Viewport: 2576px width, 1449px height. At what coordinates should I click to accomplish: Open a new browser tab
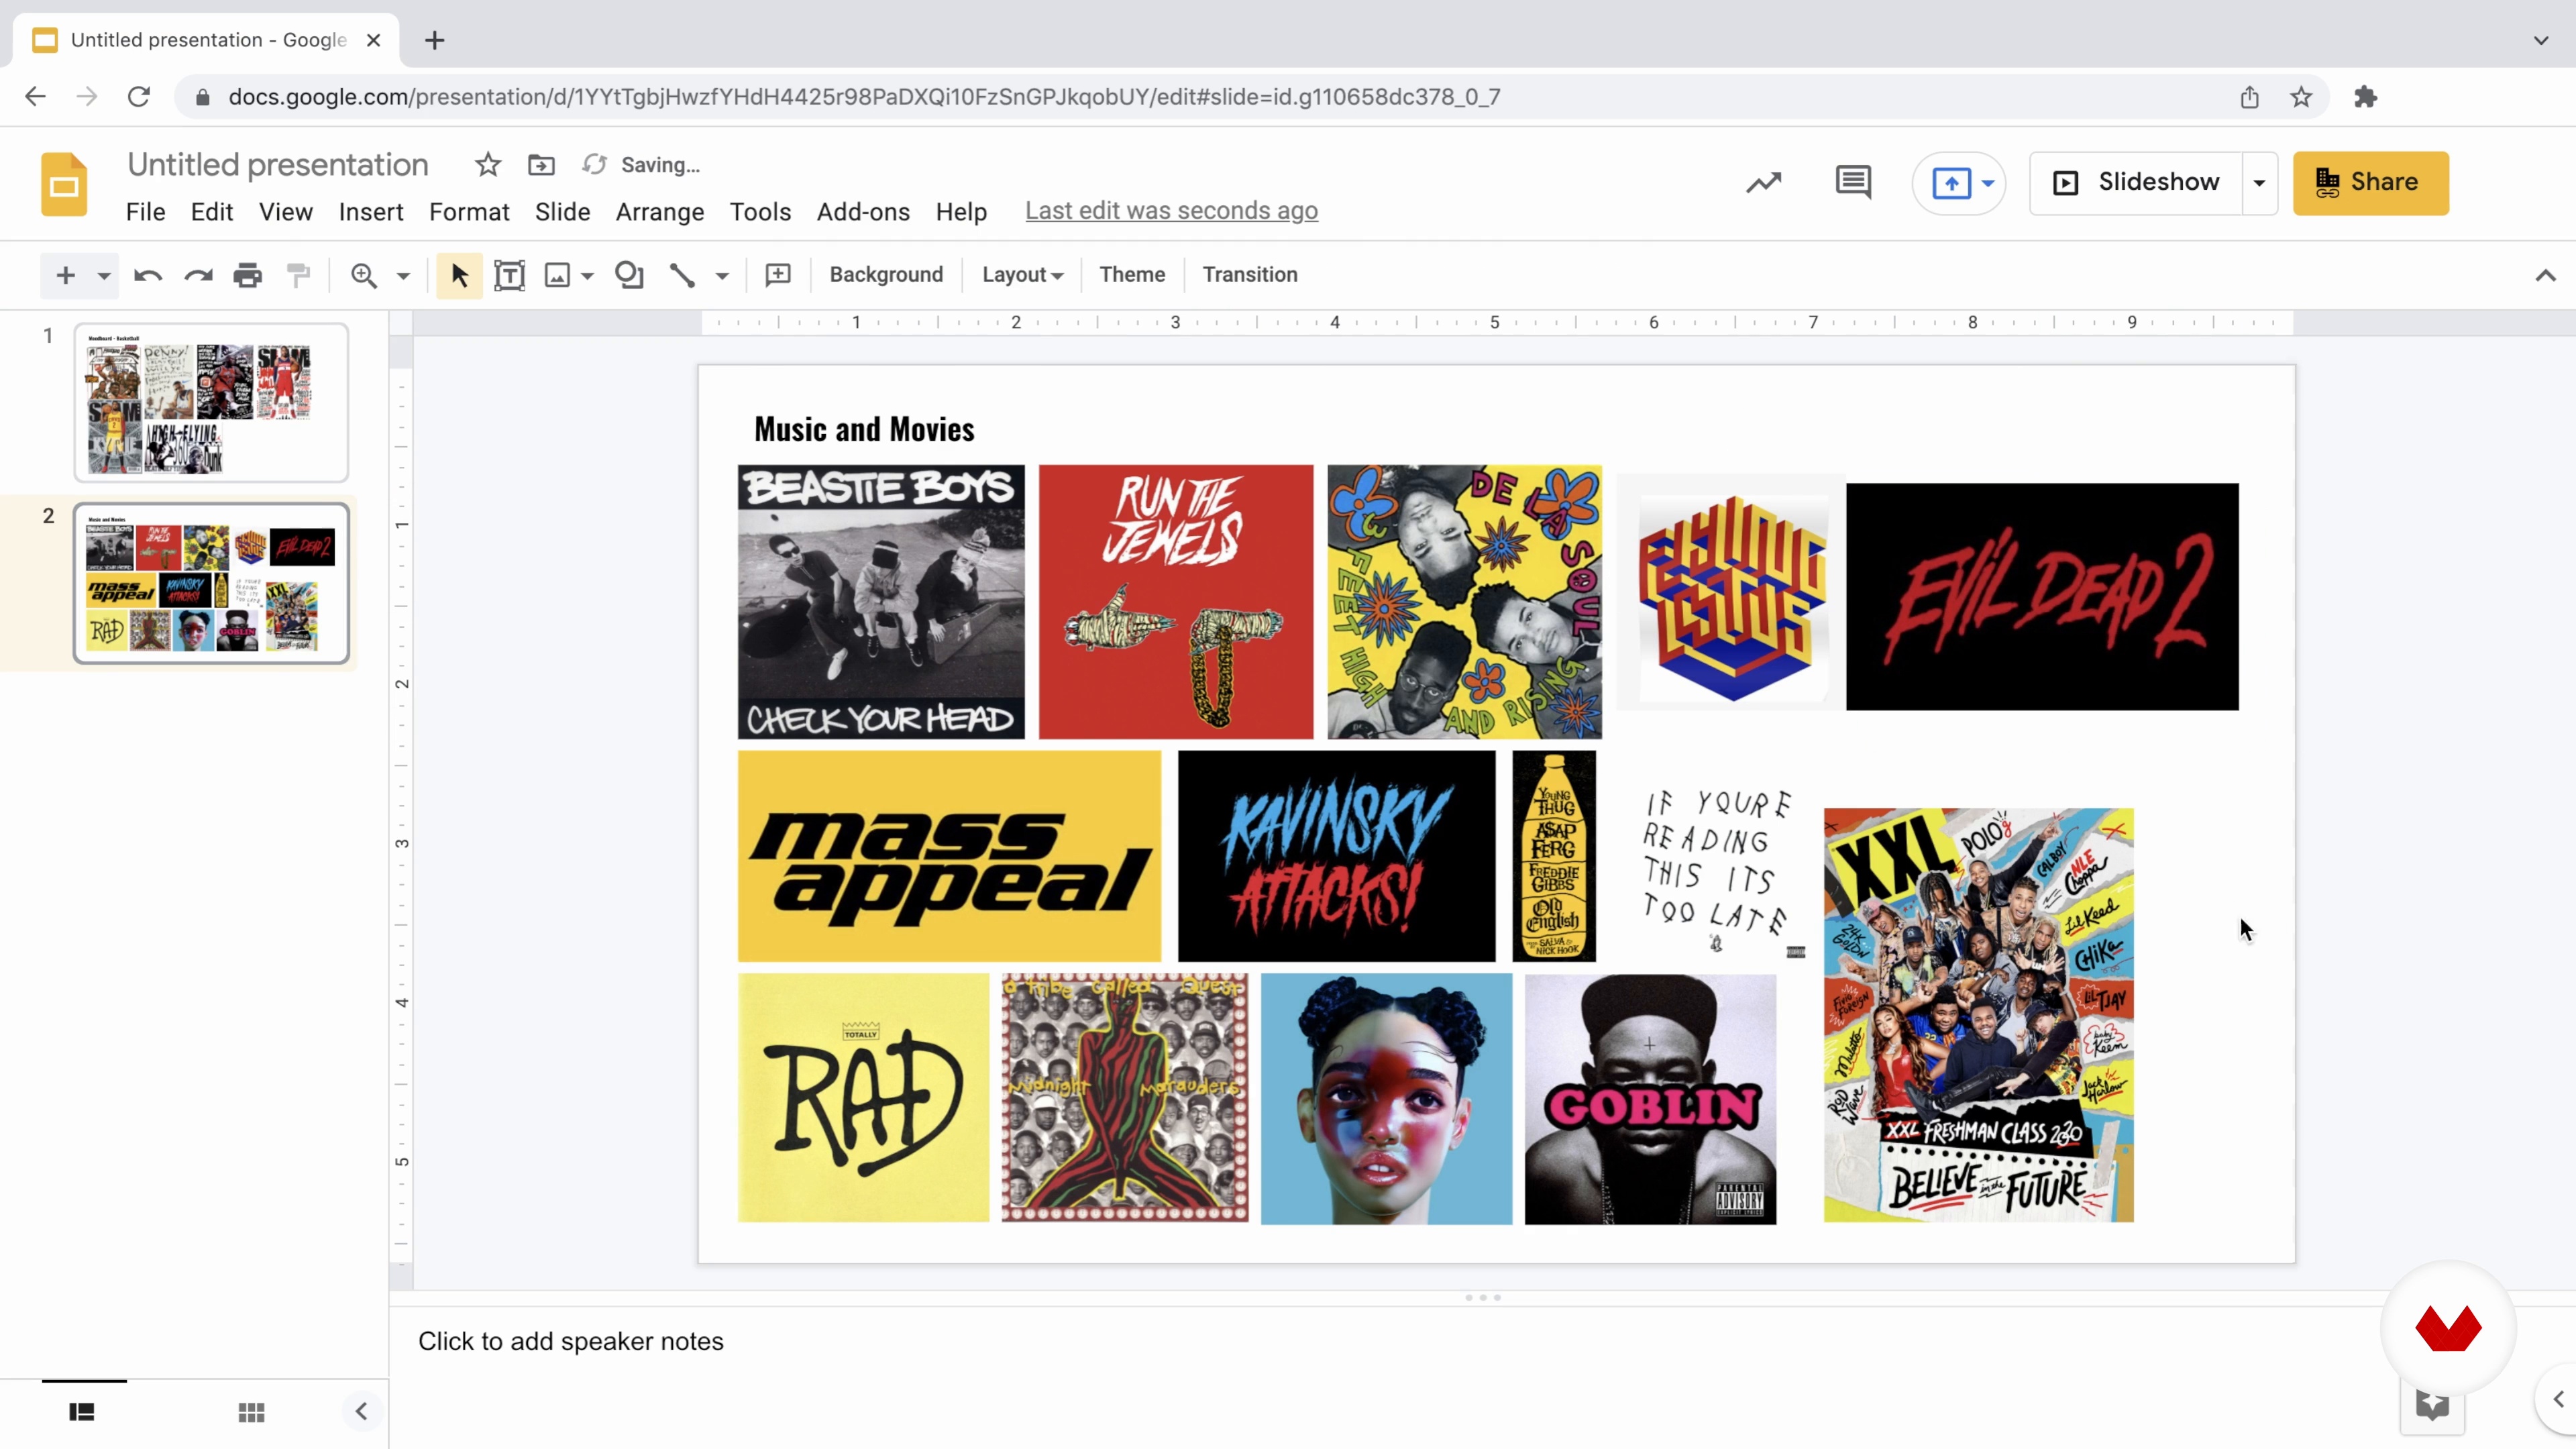[x=434, y=41]
